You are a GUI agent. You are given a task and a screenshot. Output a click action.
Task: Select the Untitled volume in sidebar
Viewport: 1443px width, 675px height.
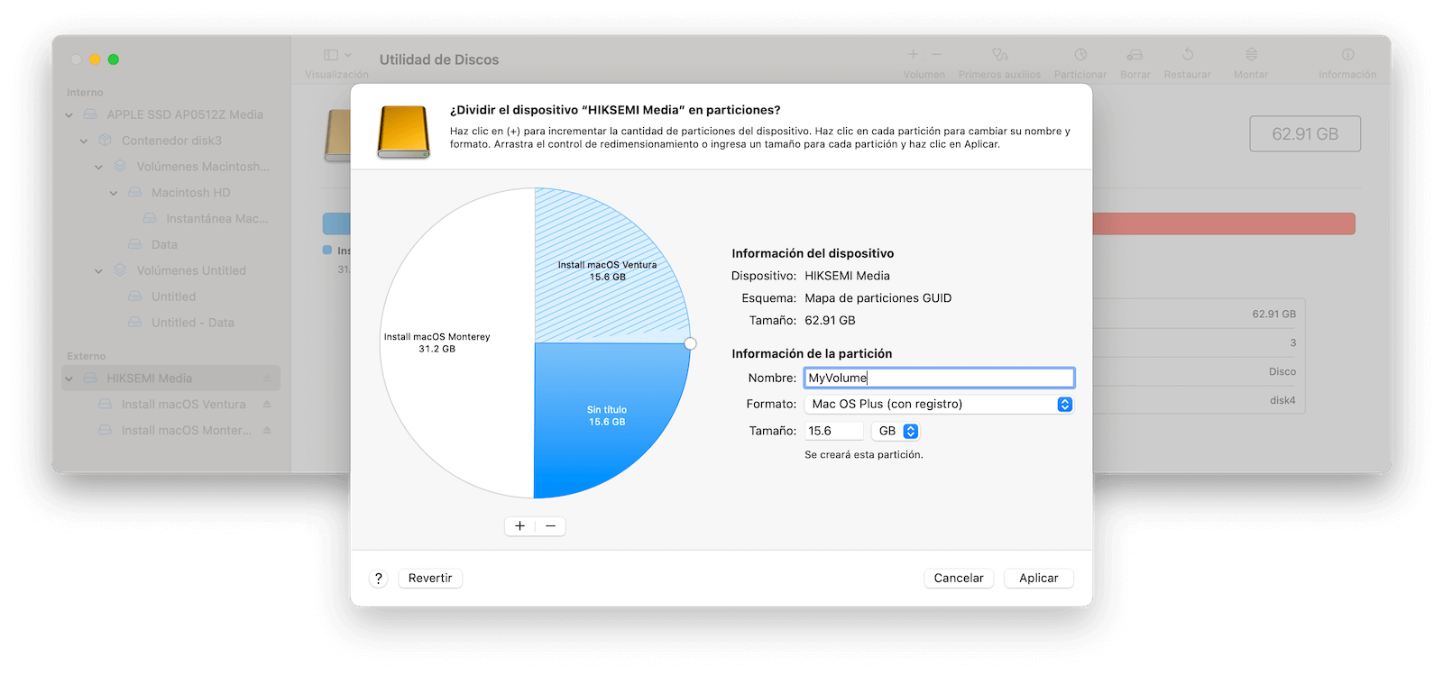pyautogui.click(x=171, y=296)
